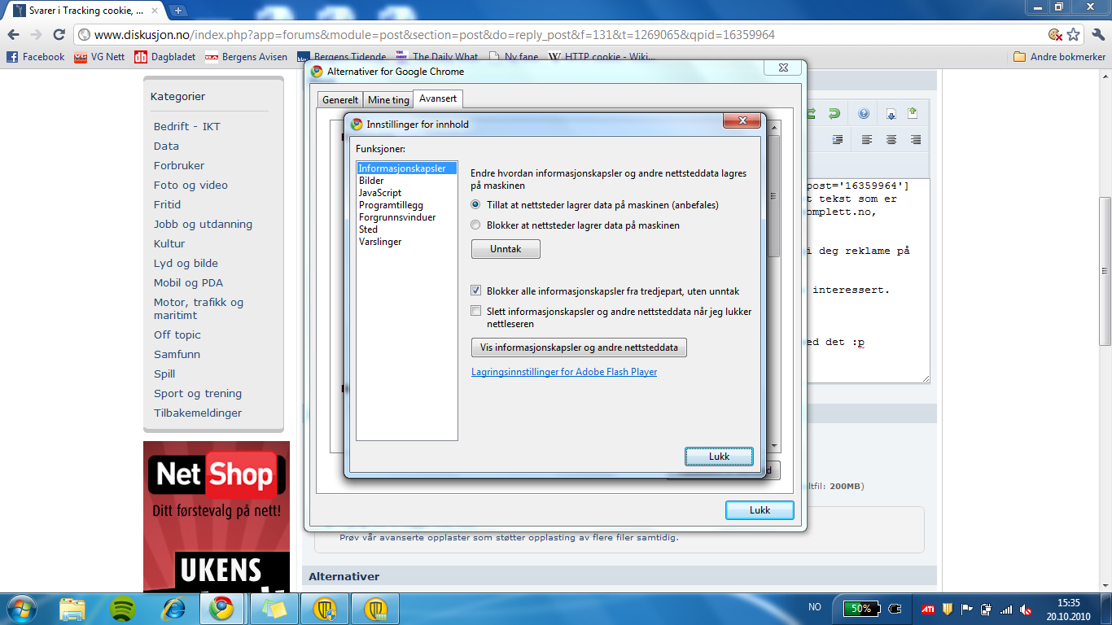
Task: Open the Tilbakemeldinger category link
Action: point(198,413)
